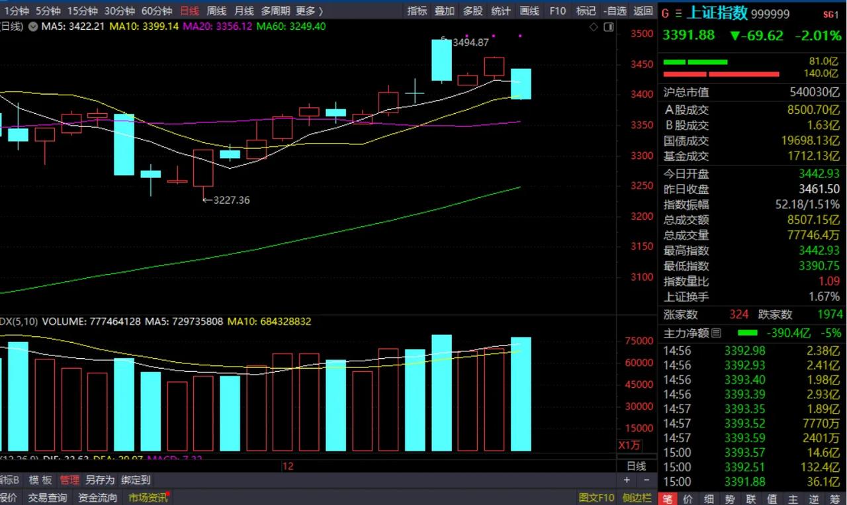Image resolution: width=847 pixels, height=505 pixels.
Task: Click the 沪总市值 540030亿 row
Action: 752,93
